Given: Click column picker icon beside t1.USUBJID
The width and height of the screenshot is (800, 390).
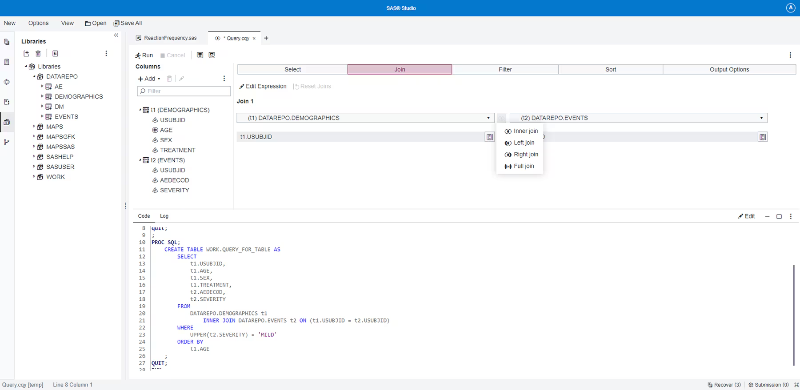Looking at the screenshot, I should [x=489, y=137].
